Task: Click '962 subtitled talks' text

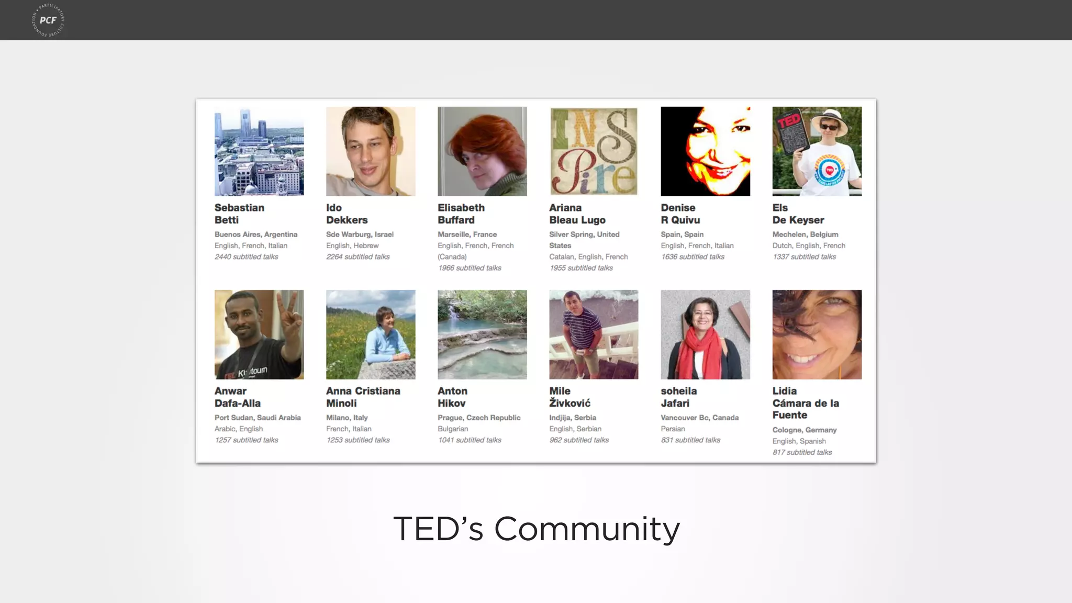Action: pyautogui.click(x=579, y=440)
